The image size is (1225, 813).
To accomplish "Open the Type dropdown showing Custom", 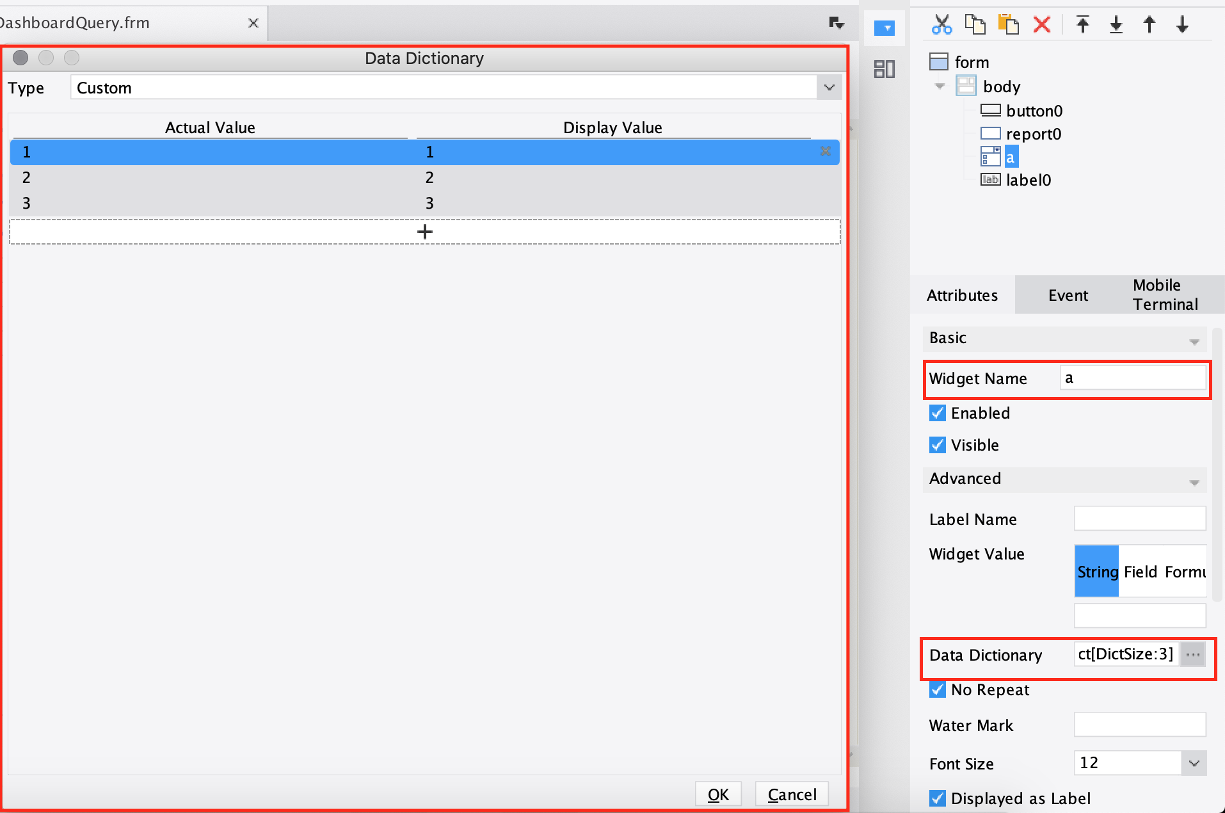I will point(828,87).
